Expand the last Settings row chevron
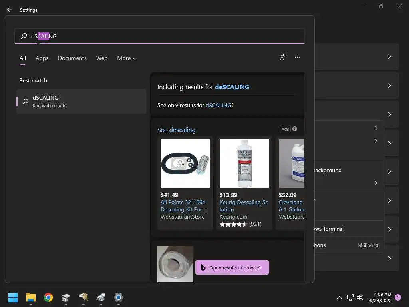 click(x=389, y=258)
